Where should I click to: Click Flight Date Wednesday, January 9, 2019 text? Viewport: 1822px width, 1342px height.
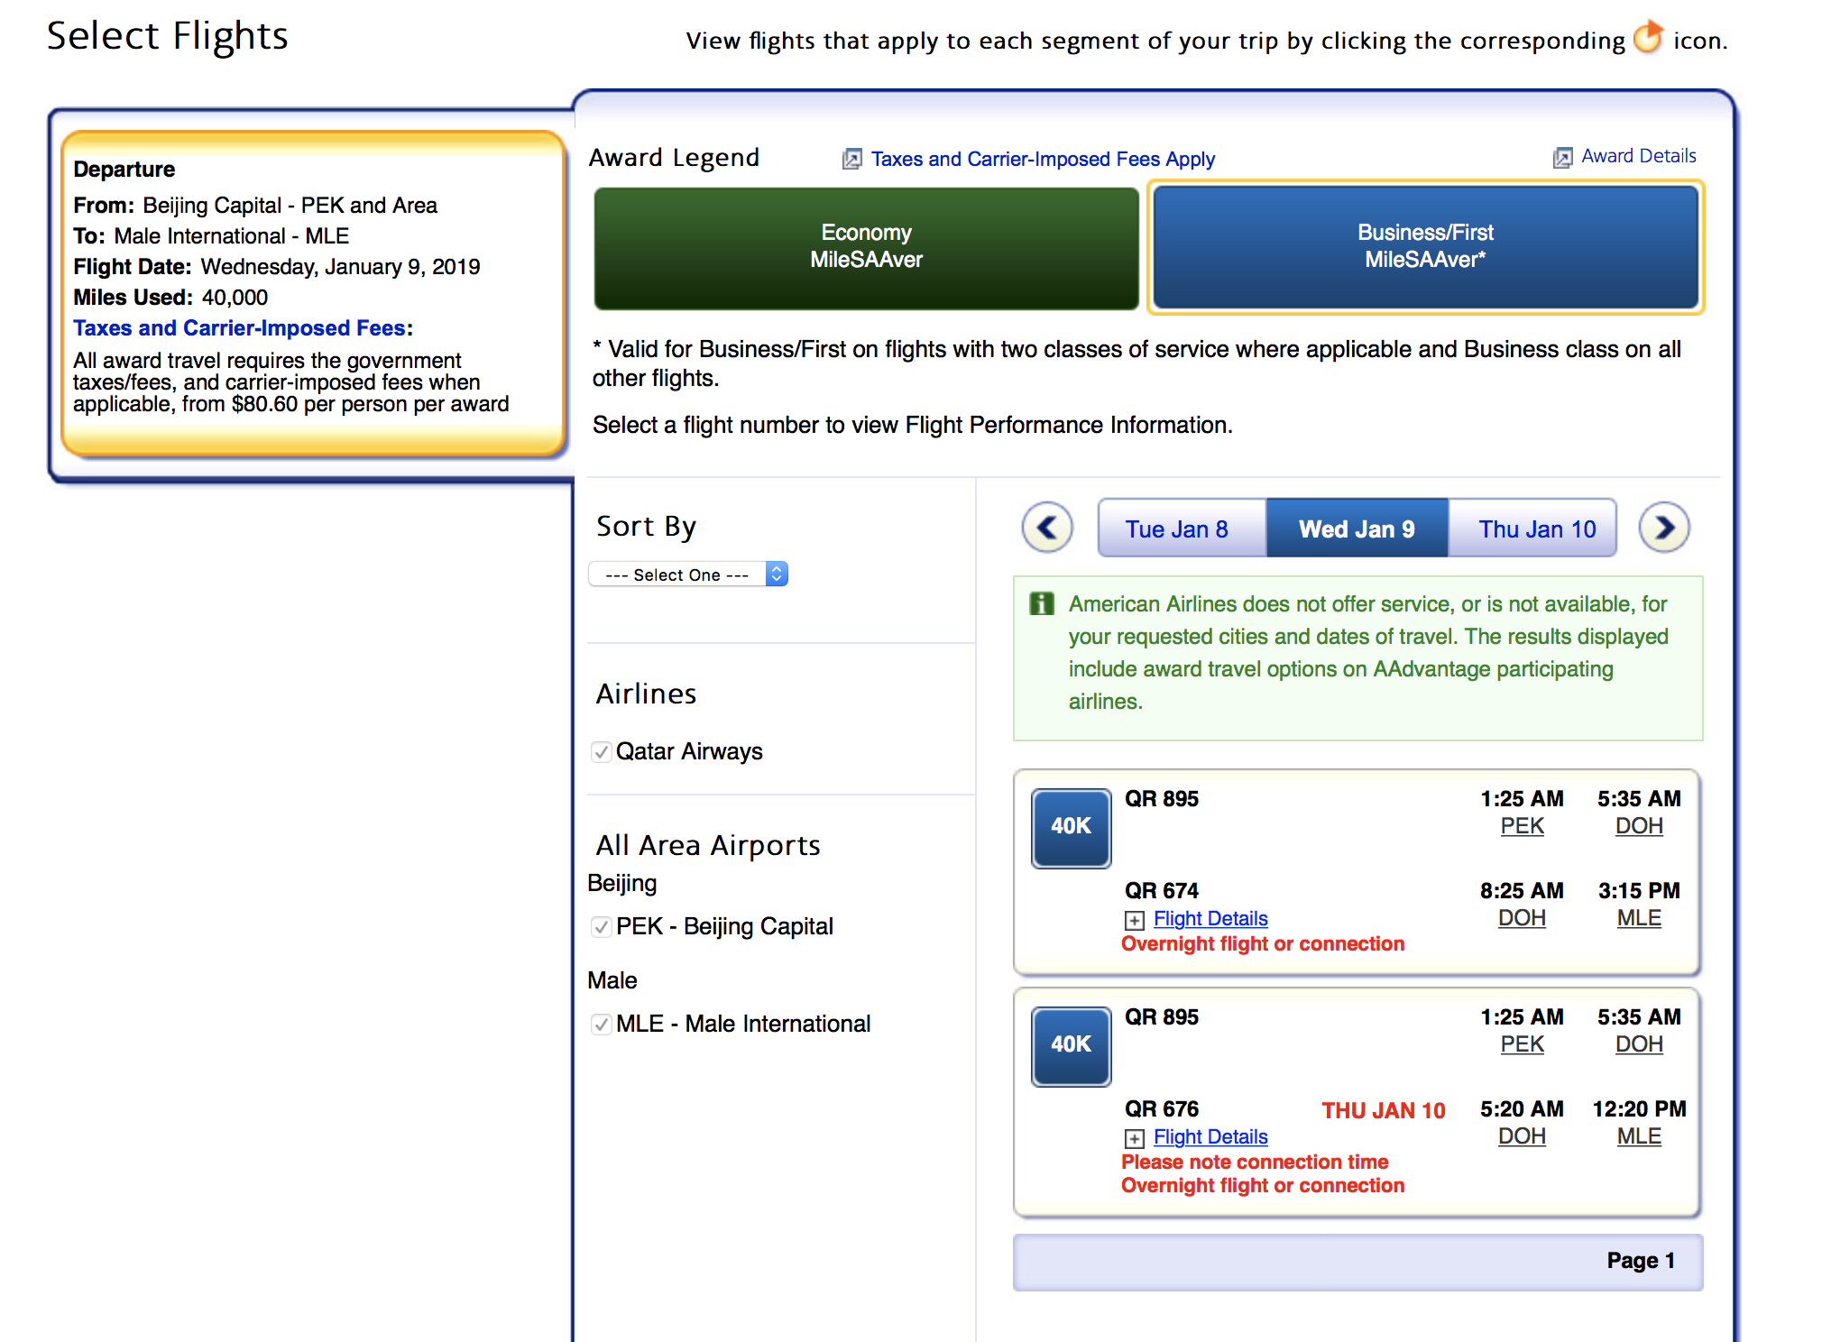(x=276, y=267)
